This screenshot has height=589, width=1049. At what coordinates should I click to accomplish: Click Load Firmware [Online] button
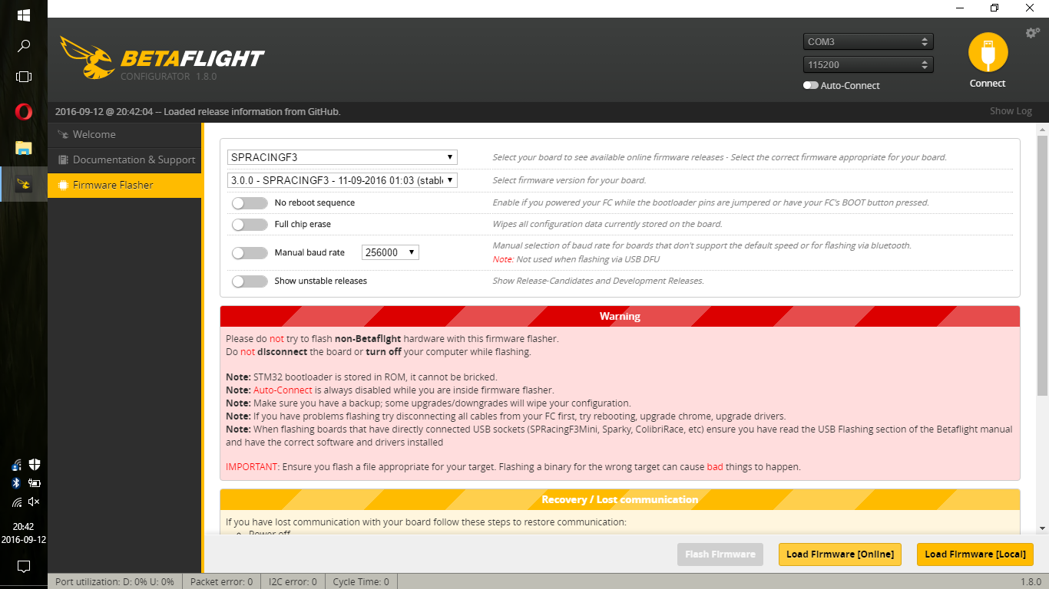839,554
